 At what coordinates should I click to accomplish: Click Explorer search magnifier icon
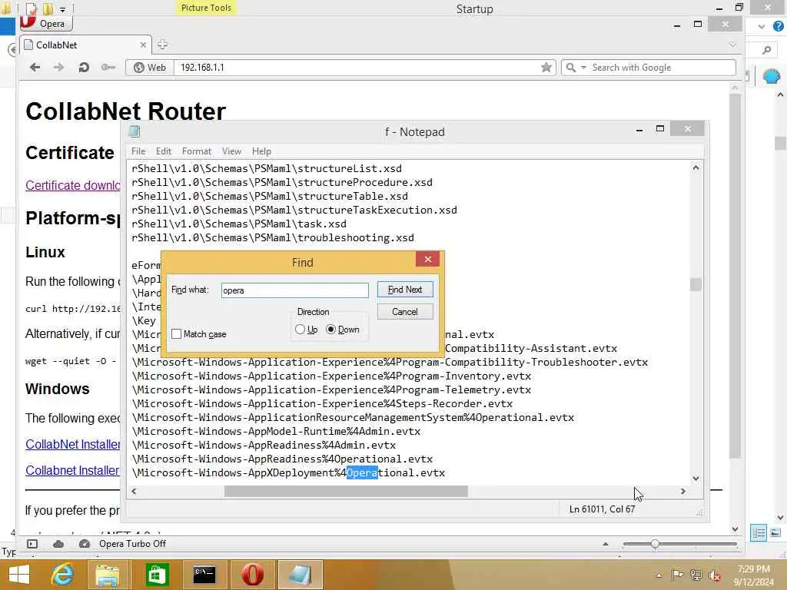(x=766, y=50)
